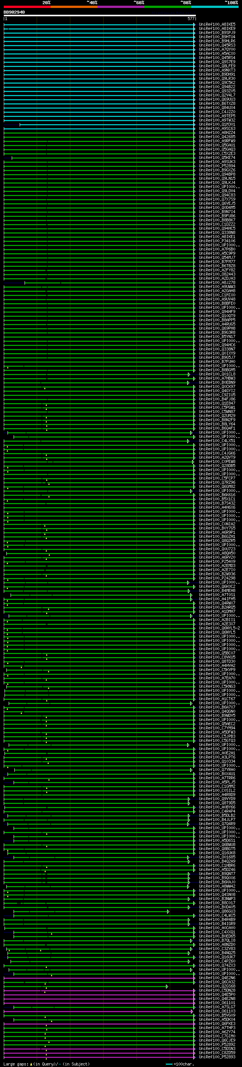Click the purple ~60% identity legend bar
242x1067 pixels.
121,7
